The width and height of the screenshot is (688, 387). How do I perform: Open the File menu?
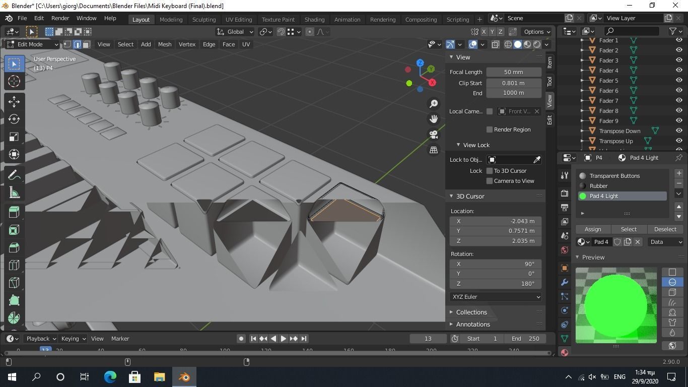22,18
